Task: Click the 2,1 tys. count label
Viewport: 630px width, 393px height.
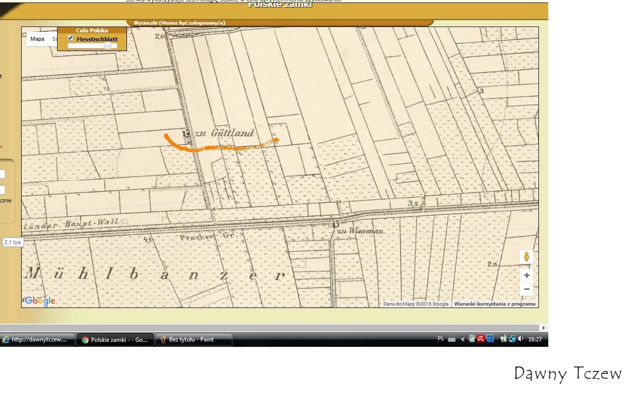Action: (x=13, y=242)
